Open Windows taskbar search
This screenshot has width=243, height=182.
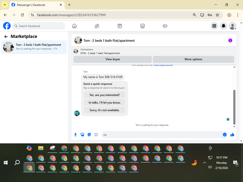coord(17,163)
